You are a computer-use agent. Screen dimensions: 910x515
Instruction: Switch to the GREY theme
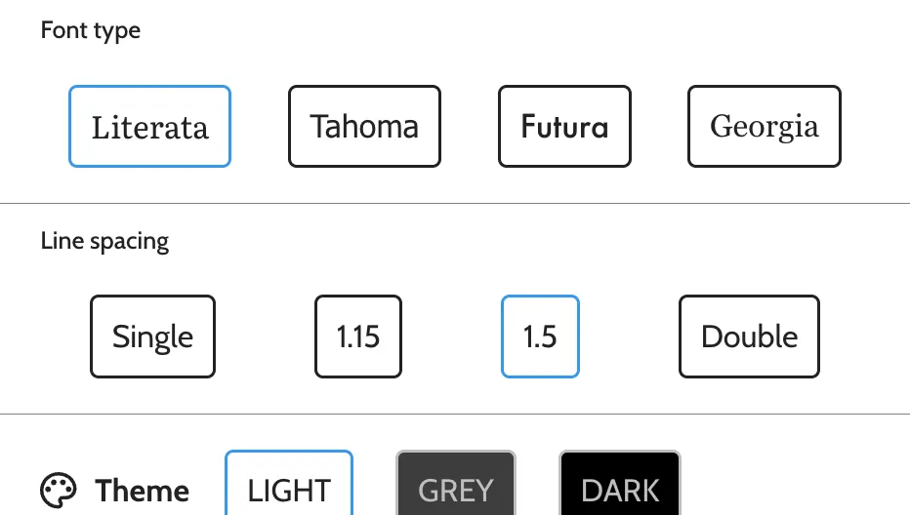[x=455, y=488]
